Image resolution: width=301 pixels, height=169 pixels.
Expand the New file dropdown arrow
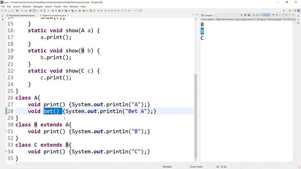coord(6,11)
